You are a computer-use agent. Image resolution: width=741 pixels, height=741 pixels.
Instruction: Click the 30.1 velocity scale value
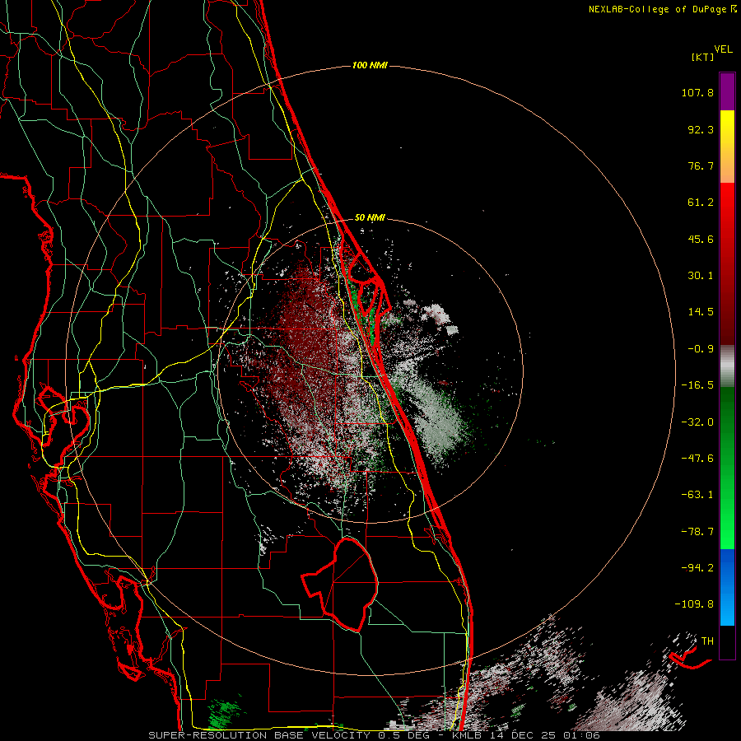701,276
